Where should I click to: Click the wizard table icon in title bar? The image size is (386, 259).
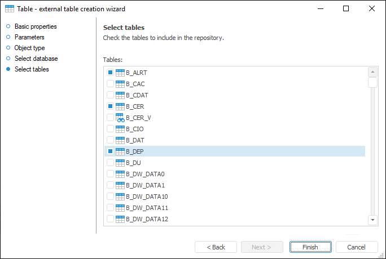(x=10, y=9)
